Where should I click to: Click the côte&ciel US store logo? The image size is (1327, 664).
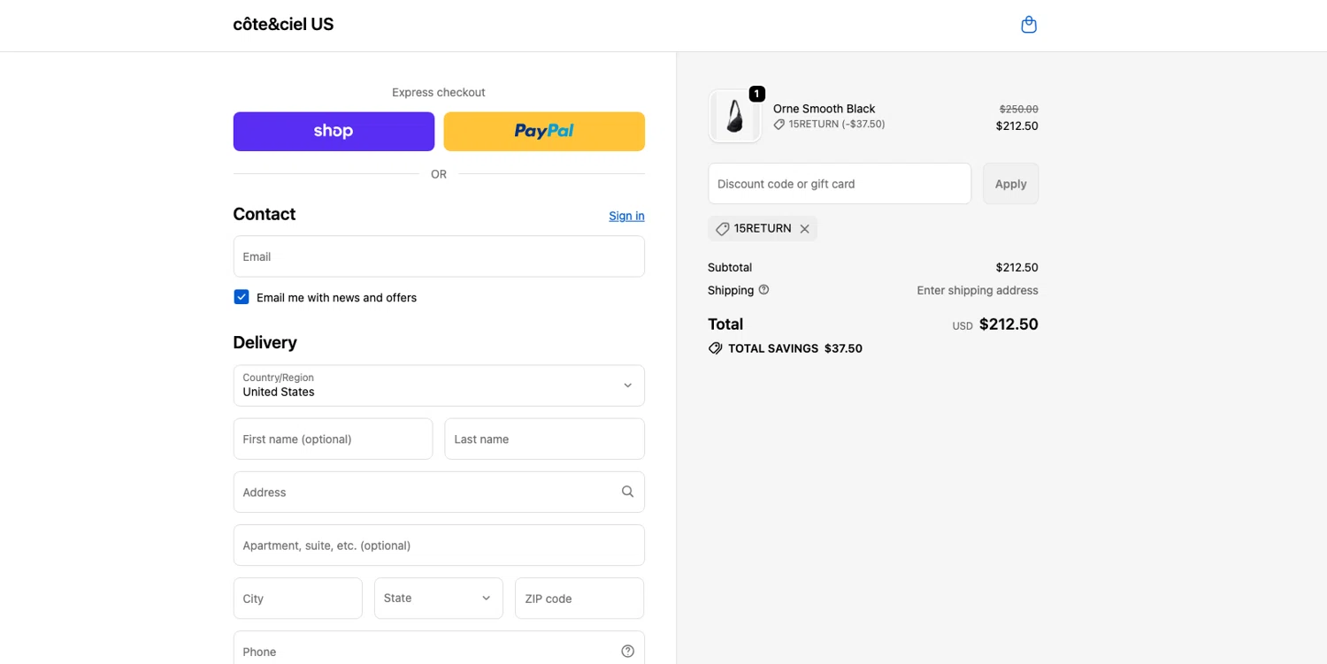tap(283, 25)
